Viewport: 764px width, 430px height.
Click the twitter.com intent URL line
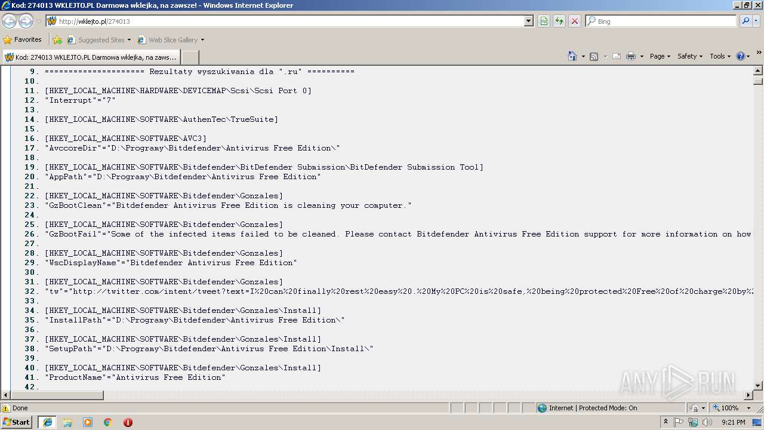[x=399, y=291]
